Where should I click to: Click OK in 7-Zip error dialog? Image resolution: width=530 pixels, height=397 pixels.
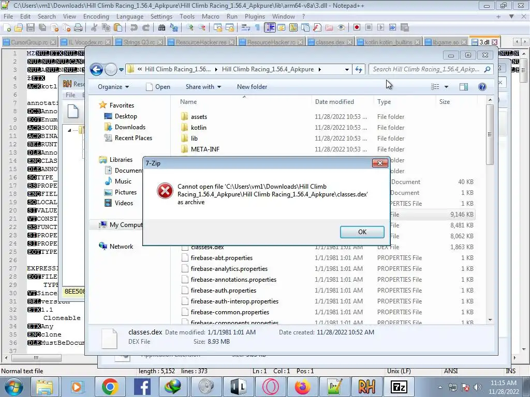click(x=362, y=232)
